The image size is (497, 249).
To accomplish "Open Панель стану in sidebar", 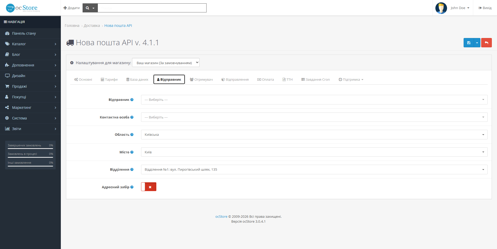I will pyautogui.click(x=30, y=33).
